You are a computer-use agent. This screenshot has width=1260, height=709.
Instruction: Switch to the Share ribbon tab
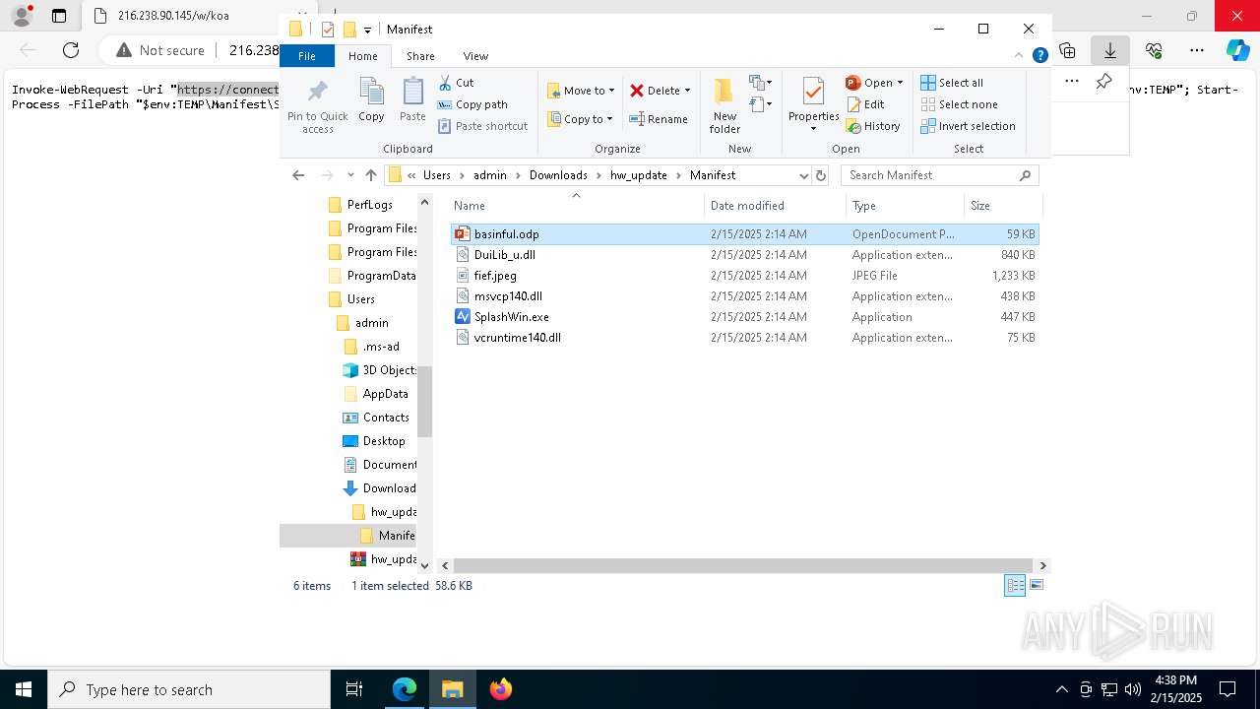pos(420,56)
